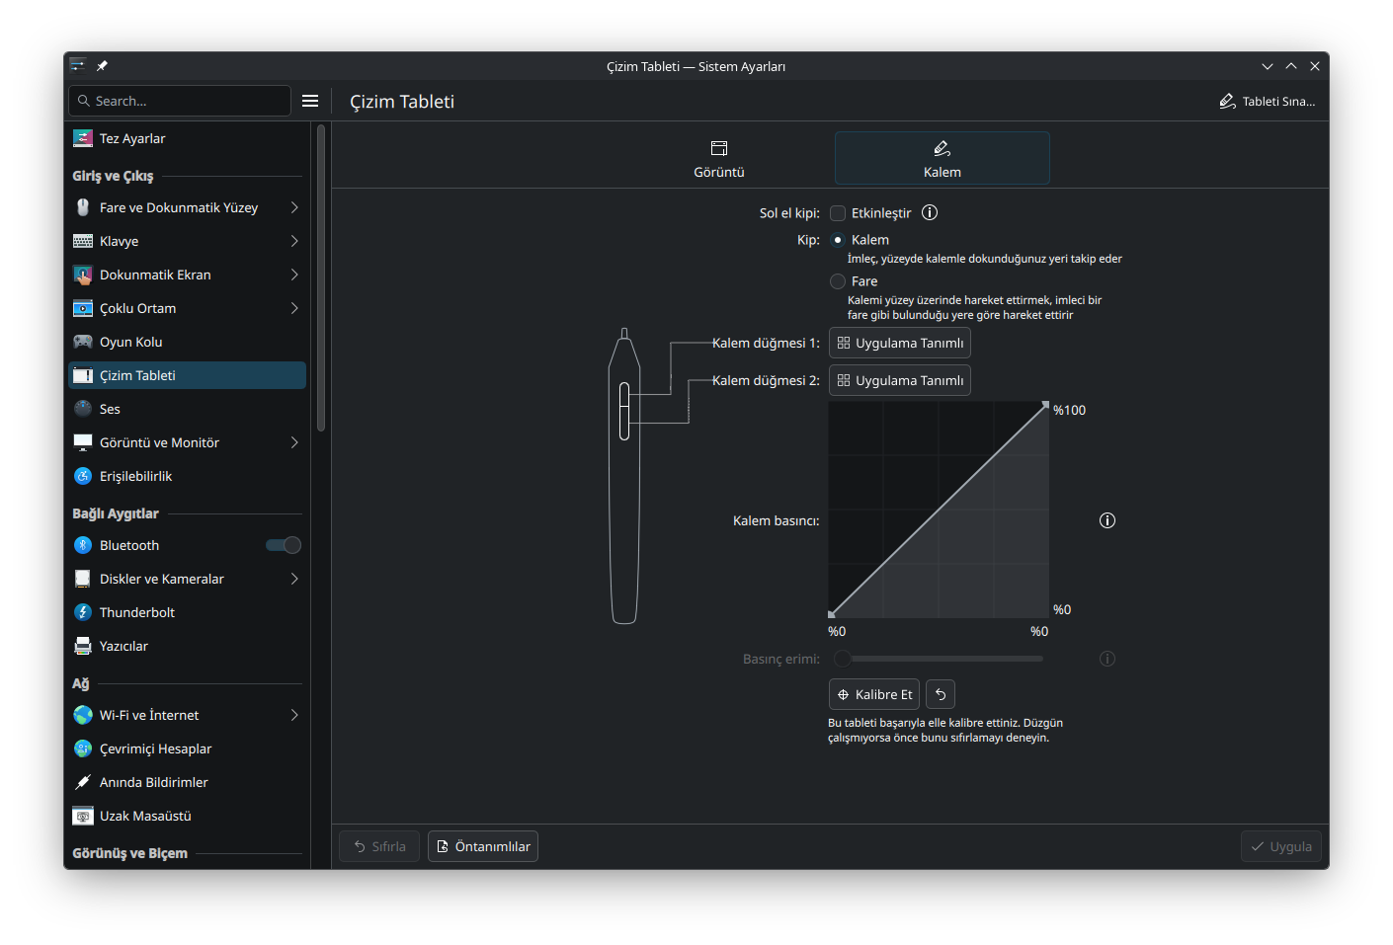
Task: Switch to the Görüntü tab
Action: [x=719, y=158]
